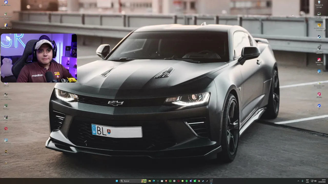Select the Roblox Player desktop shortcut
The image size is (328, 184).
pos(6,3)
